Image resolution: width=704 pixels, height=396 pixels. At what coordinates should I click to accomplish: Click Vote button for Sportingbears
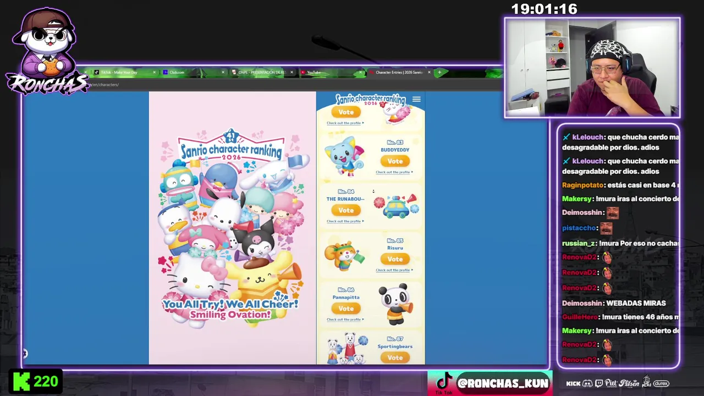(395, 358)
